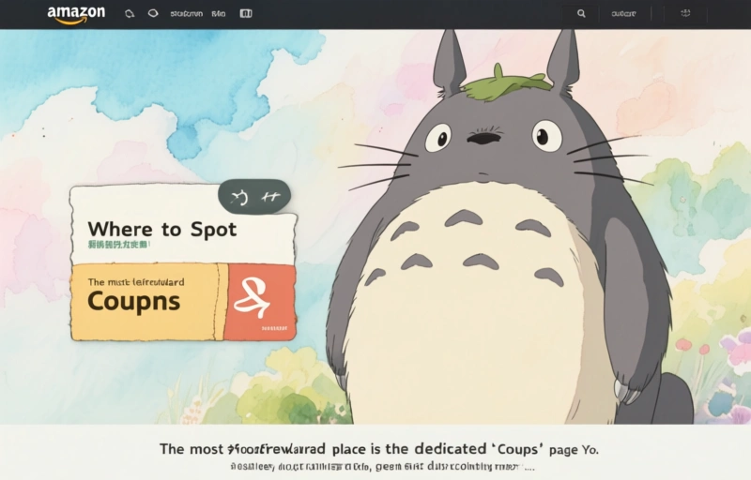Click the oval icon beside the Amazon logo
The image size is (751, 480).
click(153, 14)
